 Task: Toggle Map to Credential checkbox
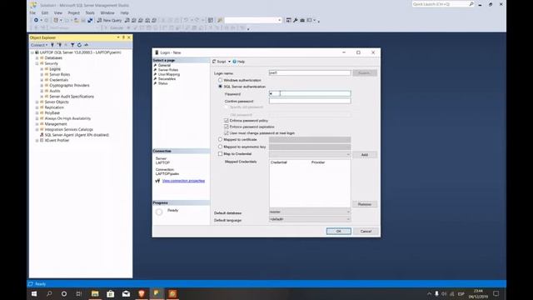tap(220, 153)
